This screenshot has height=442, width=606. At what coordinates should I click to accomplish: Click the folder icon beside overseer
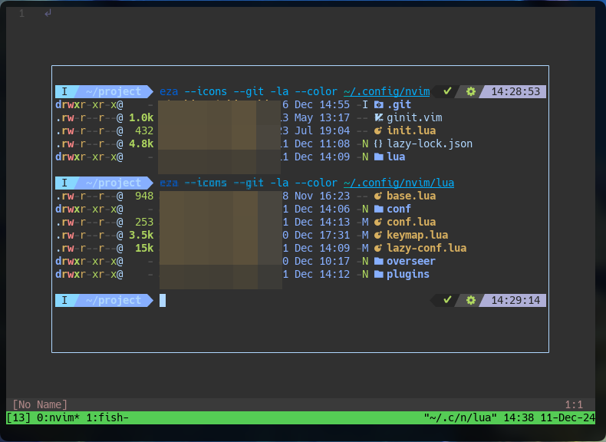pyautogui.click(x=379, y=262)
